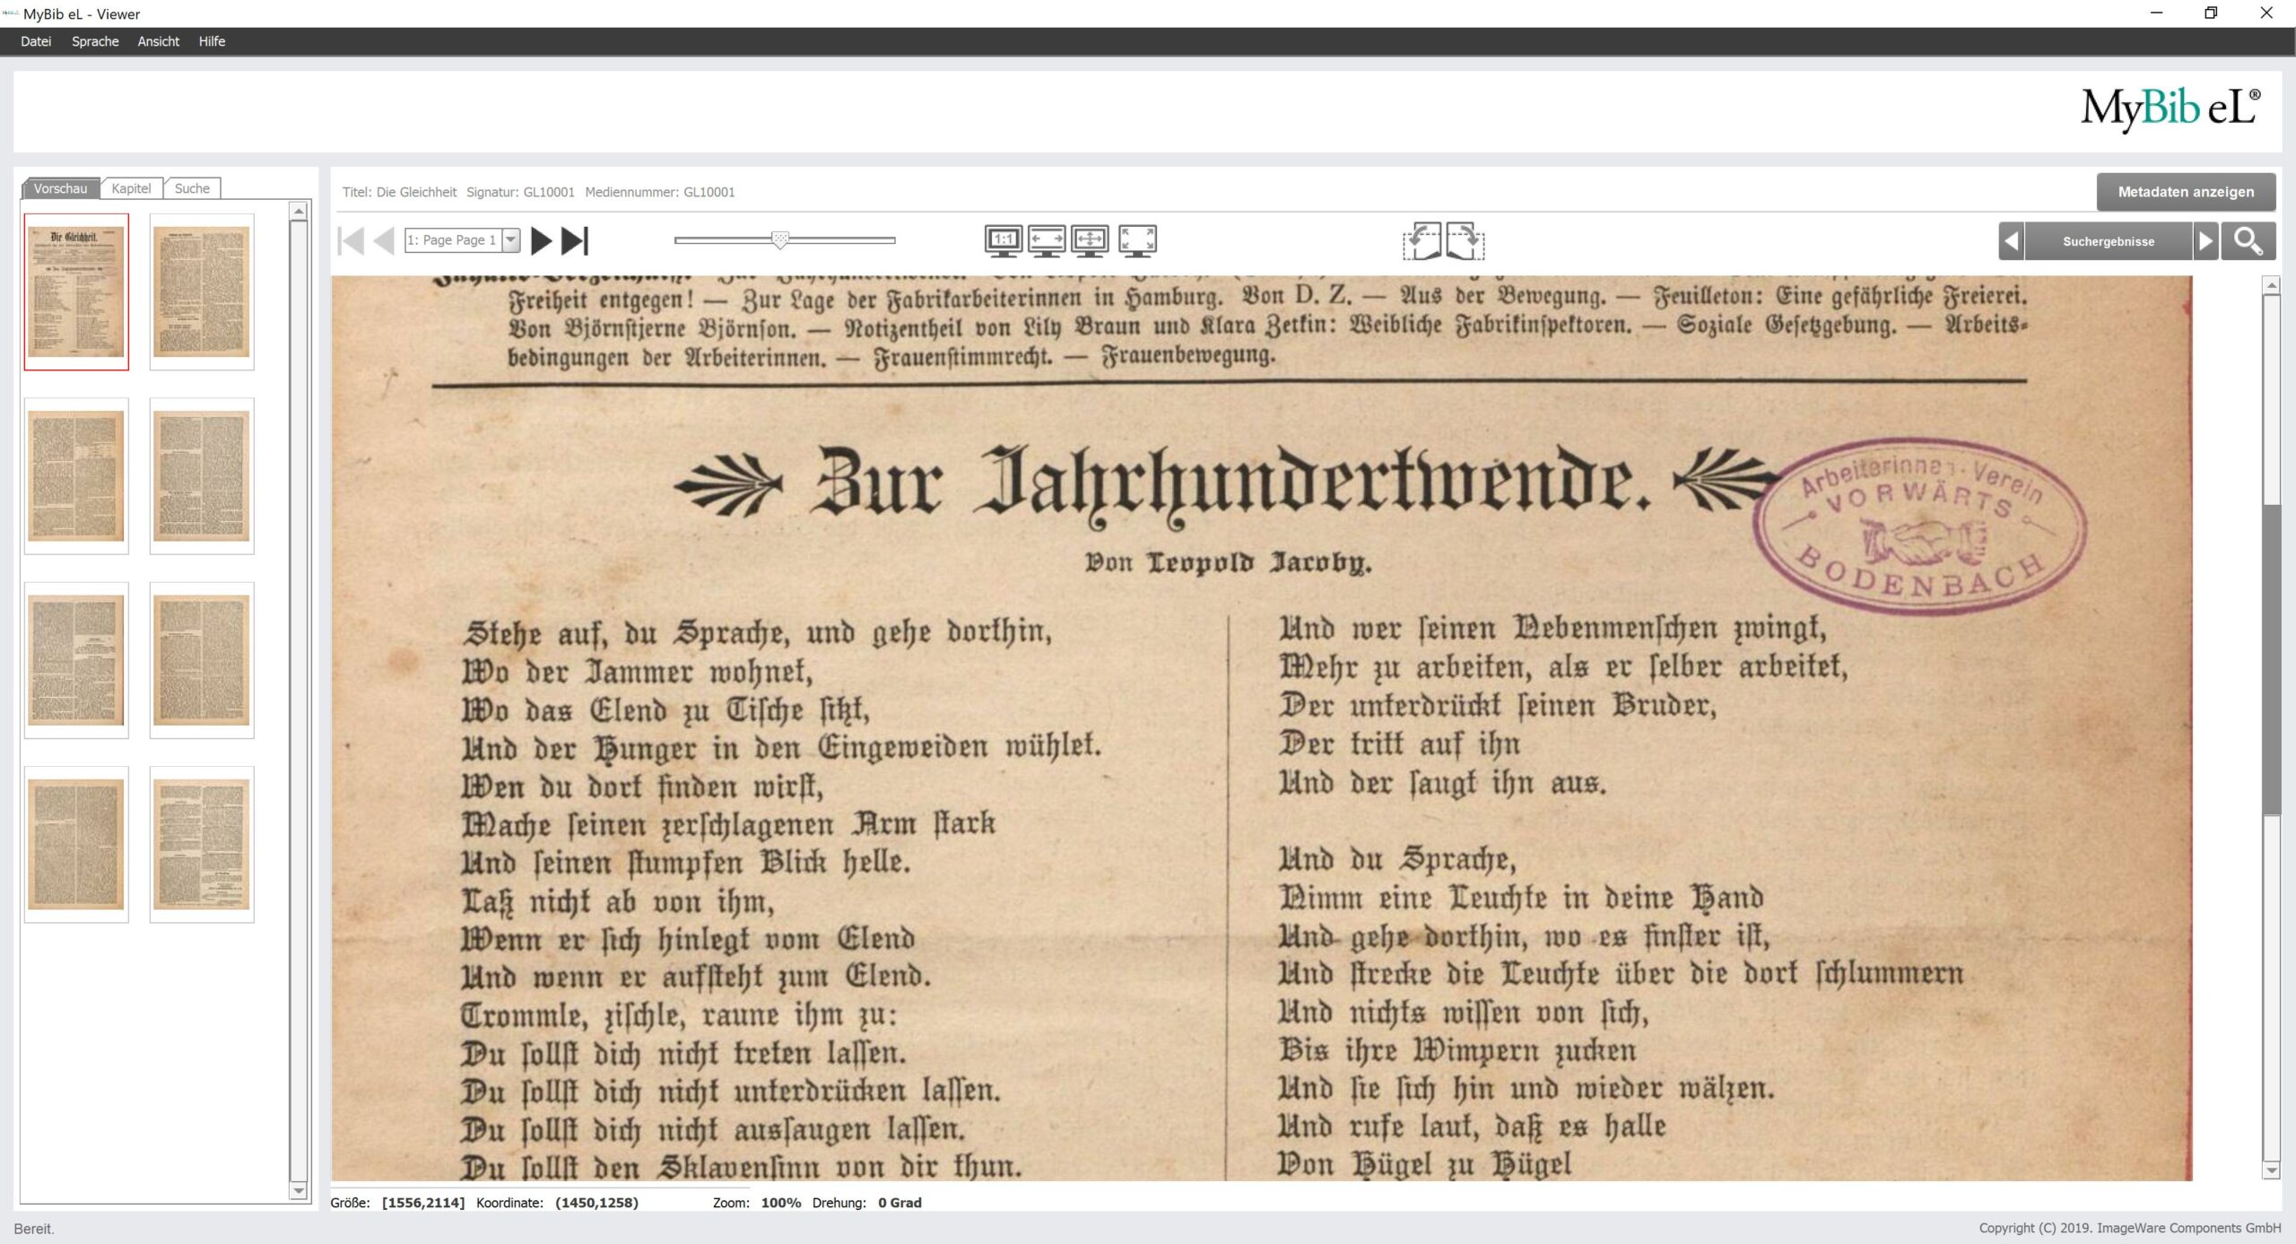Click the 'Titel: Die Gleichheit' text

399,192
